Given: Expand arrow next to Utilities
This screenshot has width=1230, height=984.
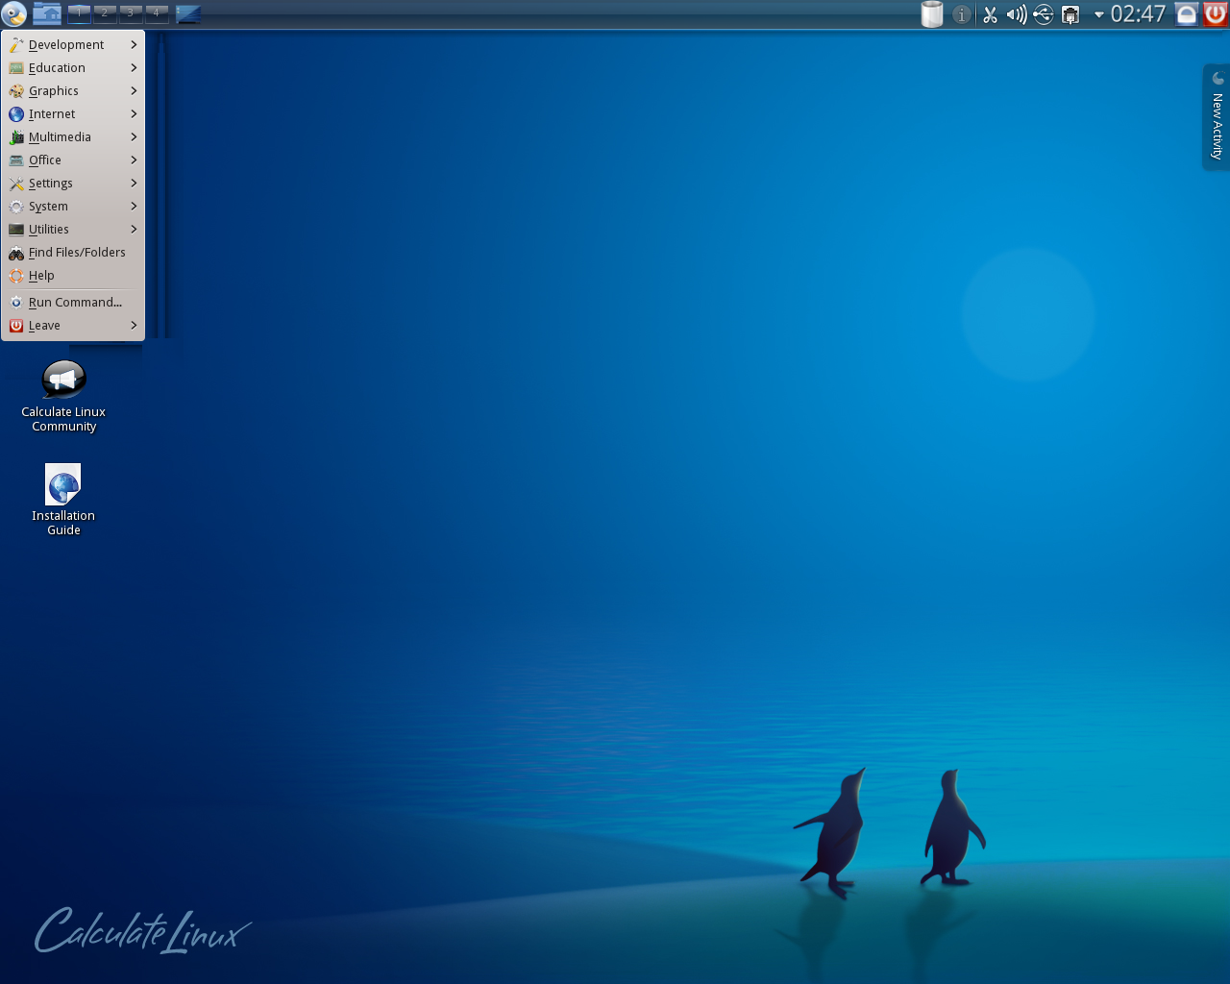Looking at the screenshot, I should click(134, 230).
